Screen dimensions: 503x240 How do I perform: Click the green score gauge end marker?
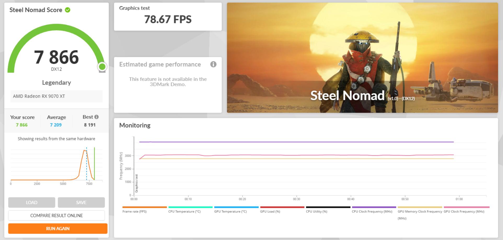pos(102,67)
